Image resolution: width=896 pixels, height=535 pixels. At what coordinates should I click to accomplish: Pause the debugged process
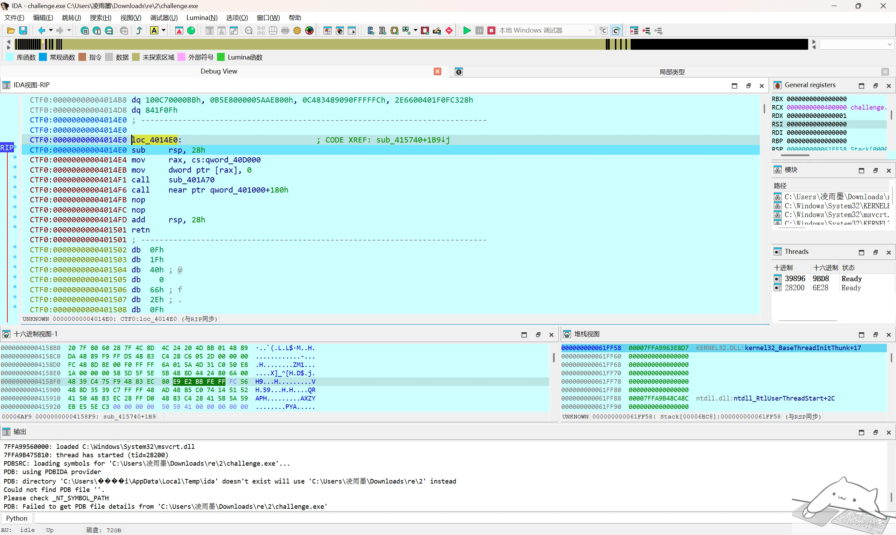click(479, 31)
